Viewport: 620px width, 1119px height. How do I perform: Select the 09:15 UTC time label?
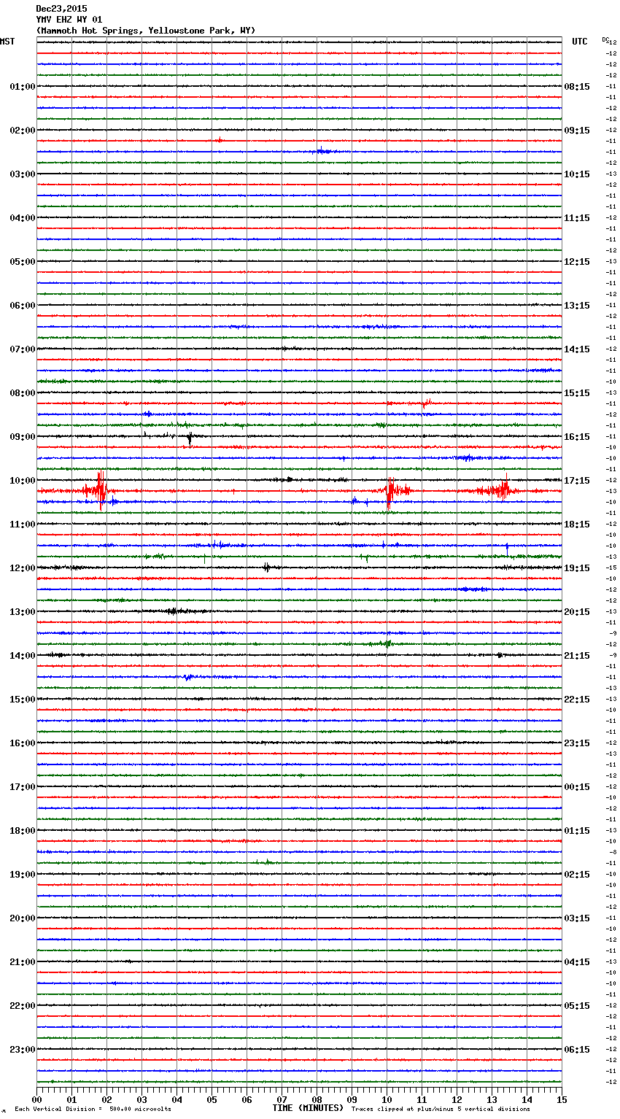point(577,131)
